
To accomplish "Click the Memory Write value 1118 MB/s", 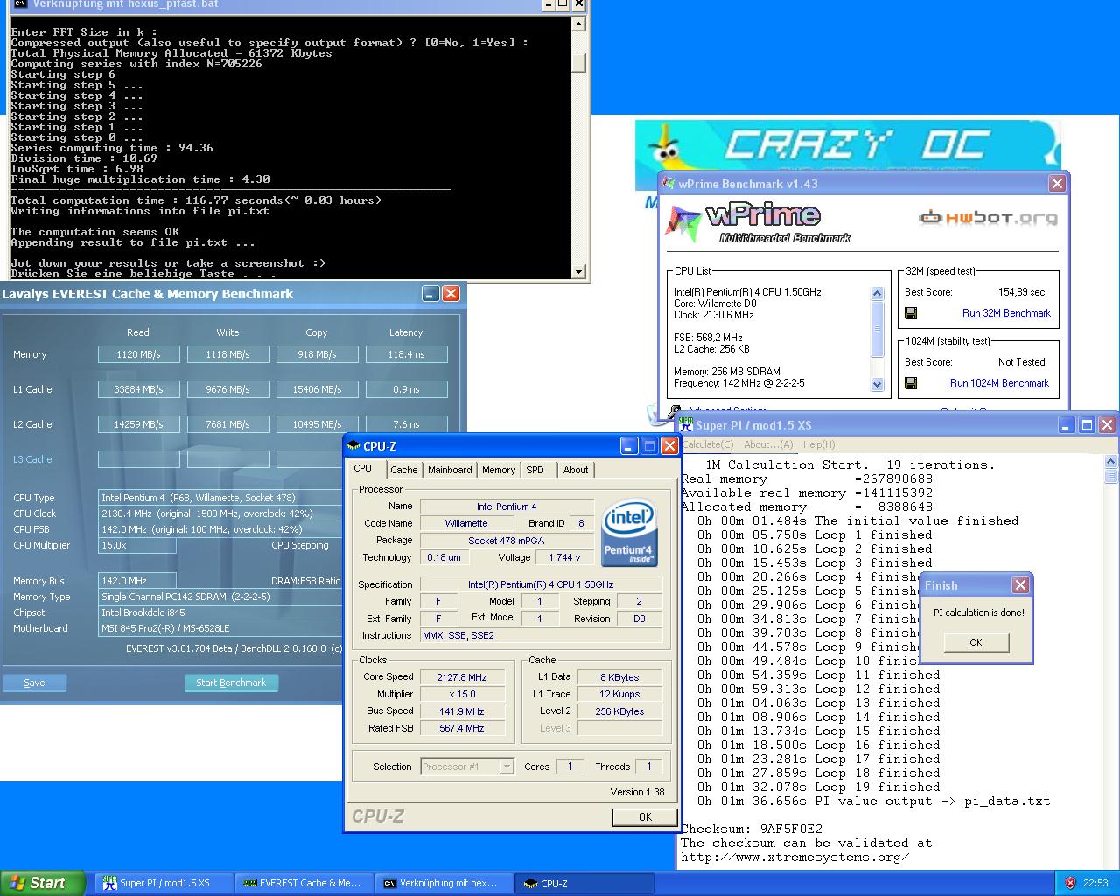I will 228,354.
